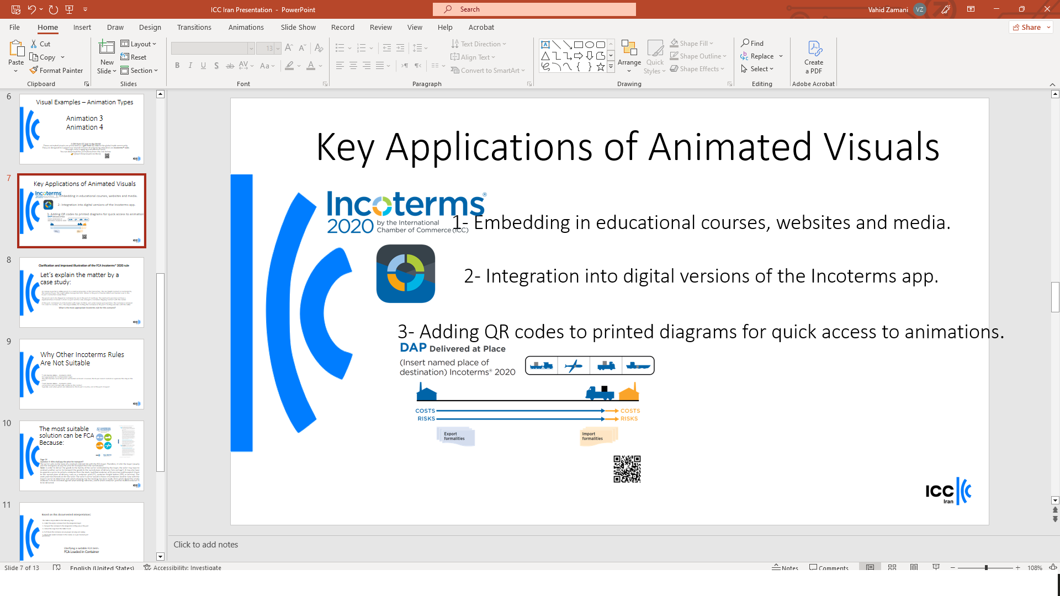Click the Copy button

pyautogui.click(x=43, y=57)
